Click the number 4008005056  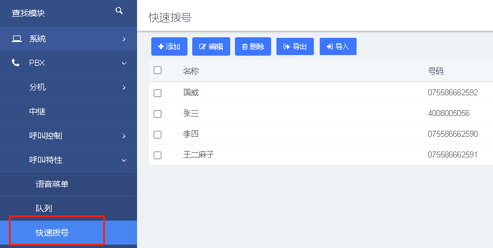click(x=449, y=113)
